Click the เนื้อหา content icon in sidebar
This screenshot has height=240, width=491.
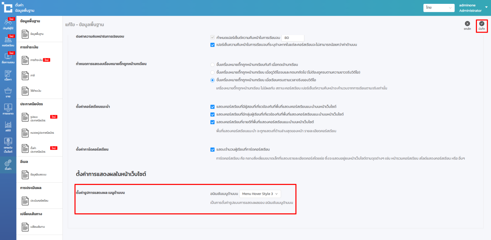click(8, 75)
